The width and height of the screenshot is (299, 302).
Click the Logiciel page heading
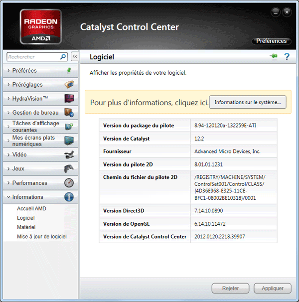tap(102, 57)
